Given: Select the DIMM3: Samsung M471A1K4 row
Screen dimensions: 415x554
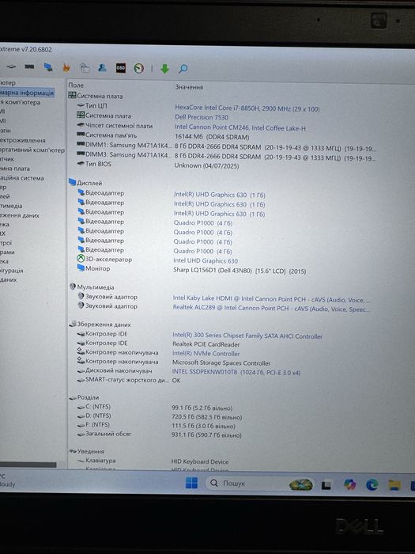Looking at the screenshot, I should (x=226, y=156).
